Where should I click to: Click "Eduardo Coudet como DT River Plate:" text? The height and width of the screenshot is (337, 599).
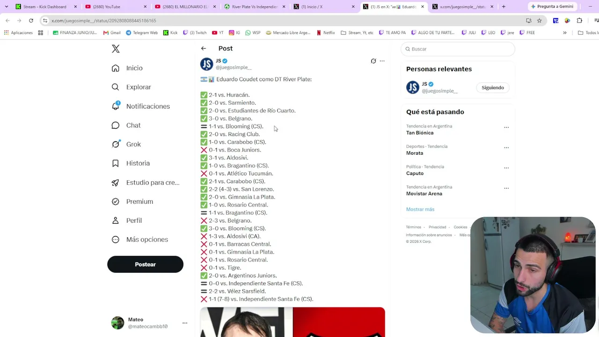(x=264, y=79)
